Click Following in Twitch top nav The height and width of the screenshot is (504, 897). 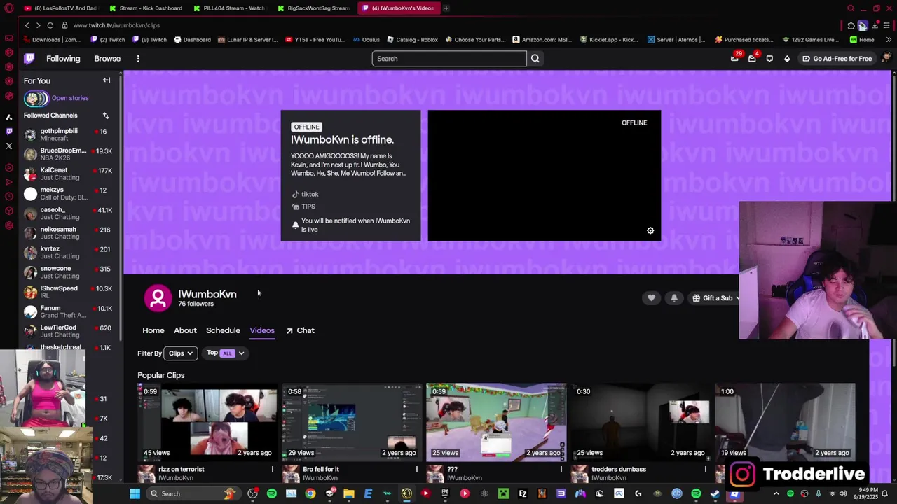pyautogui.click(x=63, y=59)
